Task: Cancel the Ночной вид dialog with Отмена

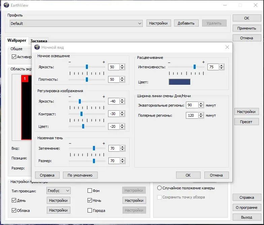Action: tap(216, 175)
